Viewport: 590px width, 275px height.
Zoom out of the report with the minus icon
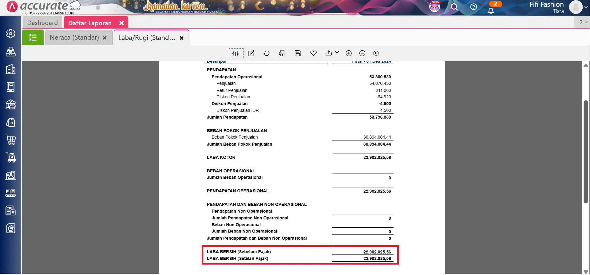(x=362, y=53)
